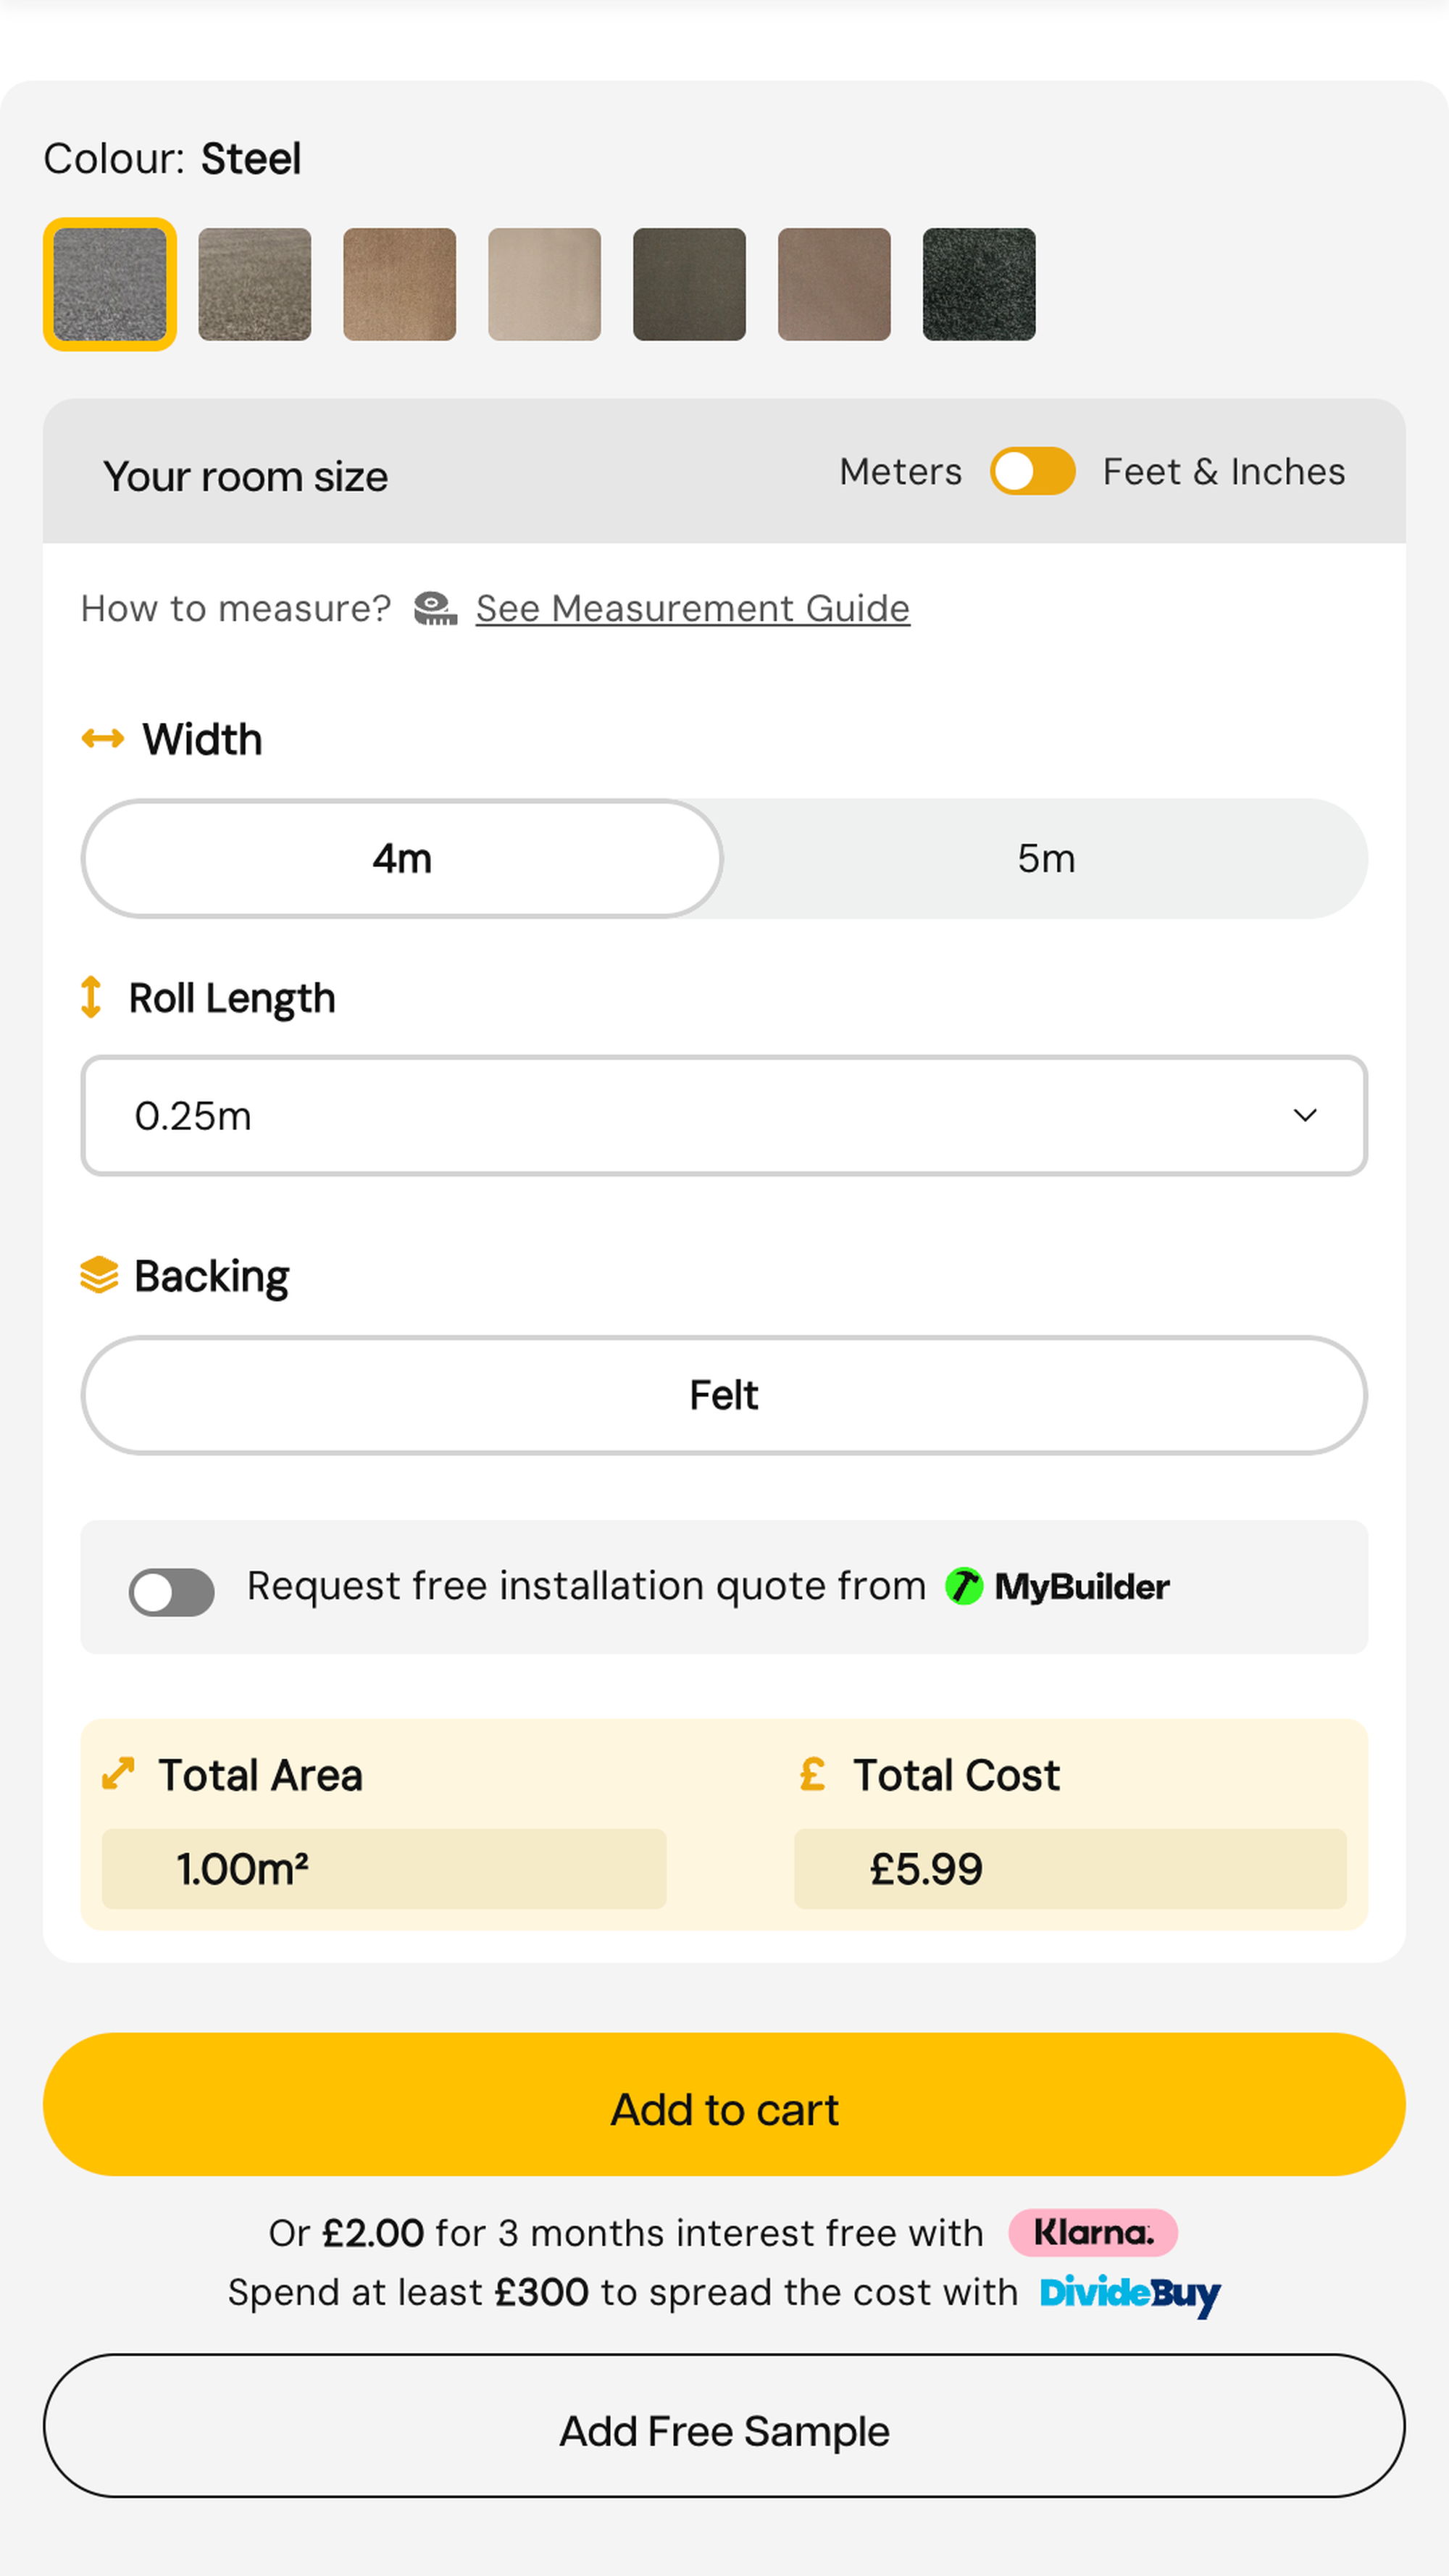Viewport: 1449px width, 2576px height.
Task: Select the darkest charcoal colour swatch
Action: tap(979, 284)
